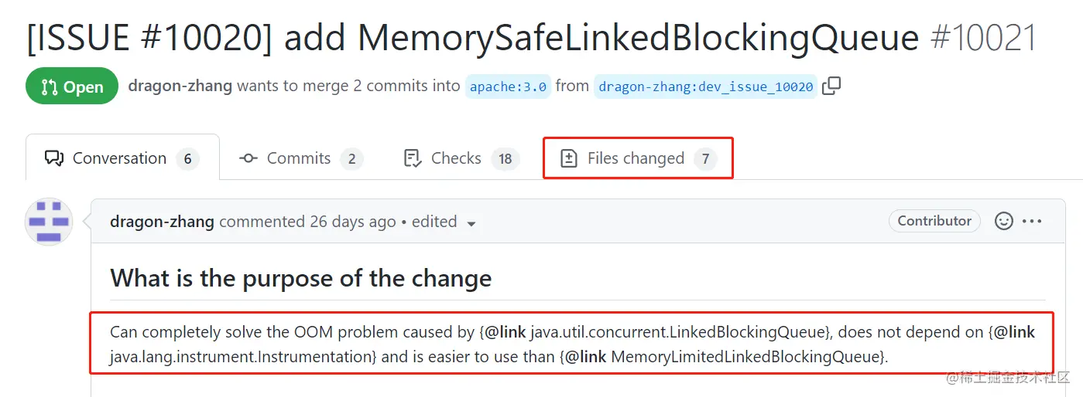This screenshot has height=397, width=1083.
Task: Open the dragon-zhang author link in the PR header
Action: click(180, 86)
